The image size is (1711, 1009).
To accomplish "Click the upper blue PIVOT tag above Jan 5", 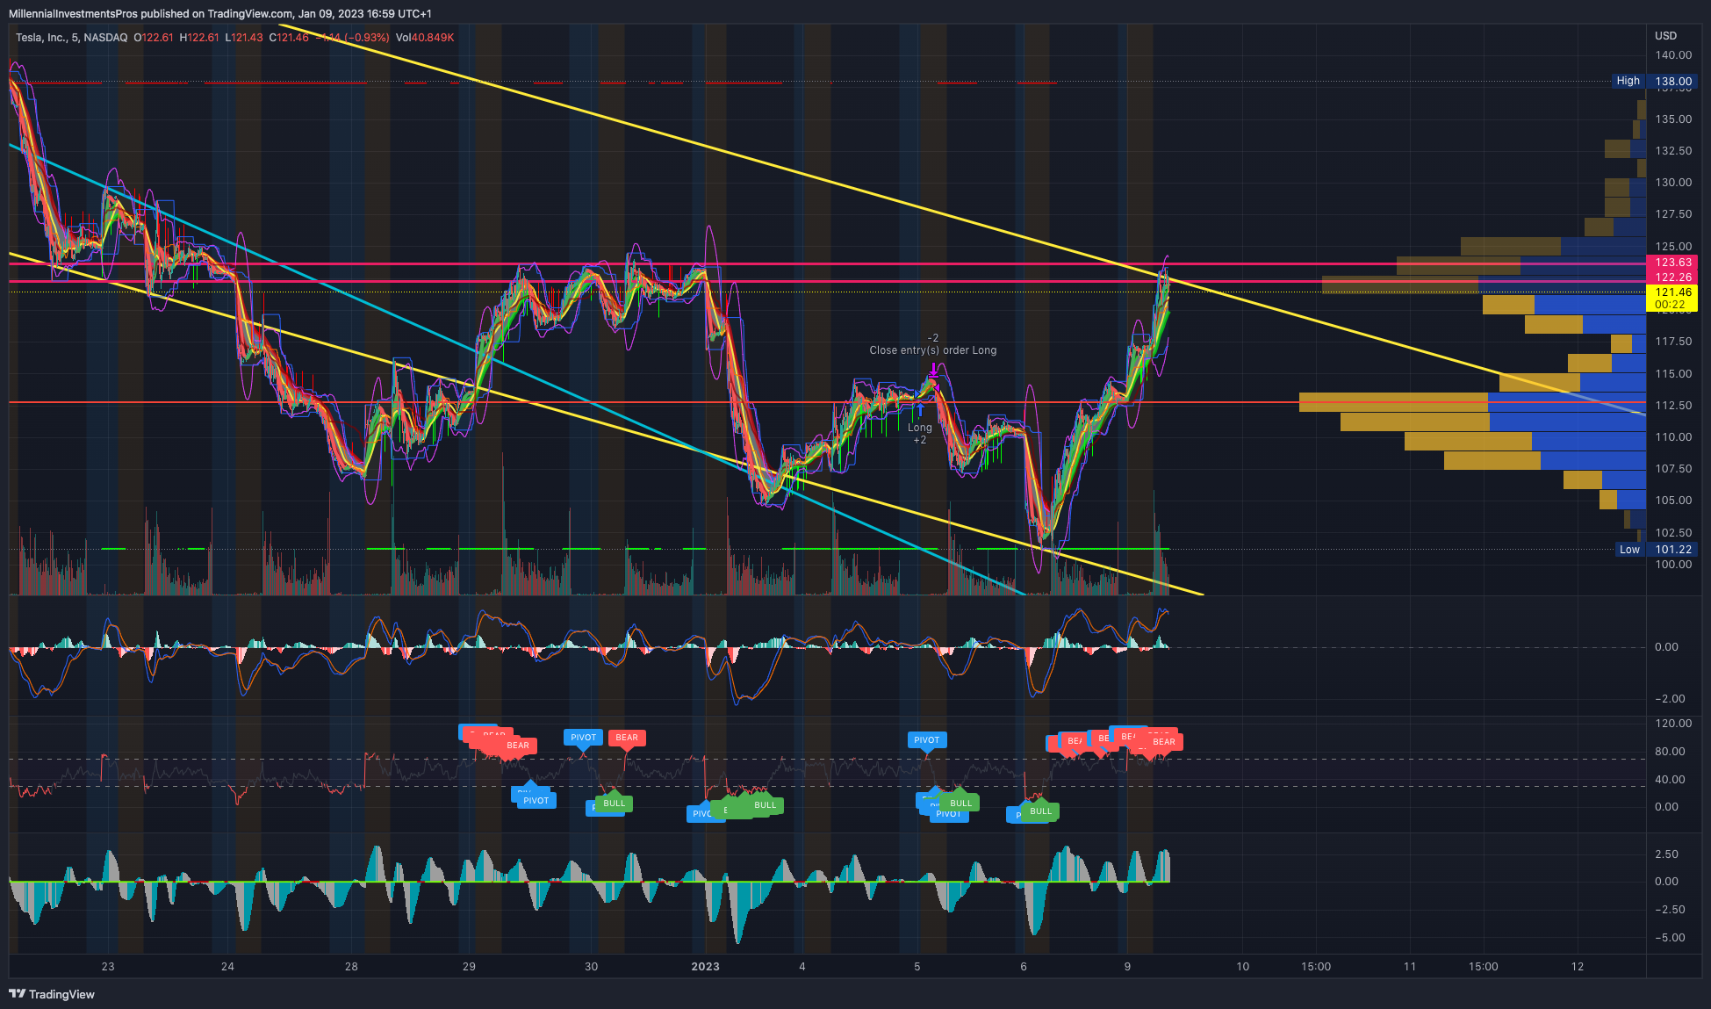I will pos(926,740).
